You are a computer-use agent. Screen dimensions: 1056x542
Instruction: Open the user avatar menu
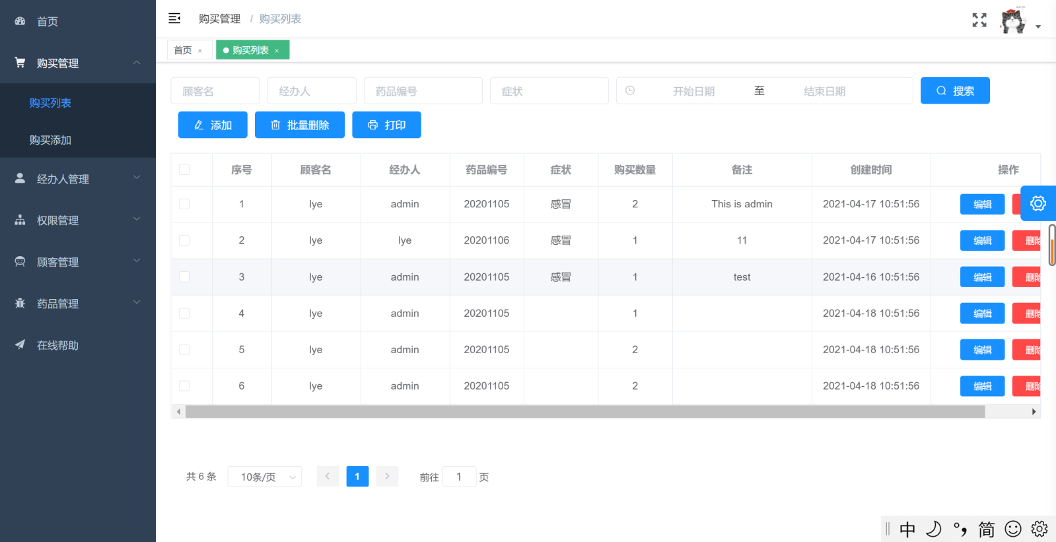1013,20
